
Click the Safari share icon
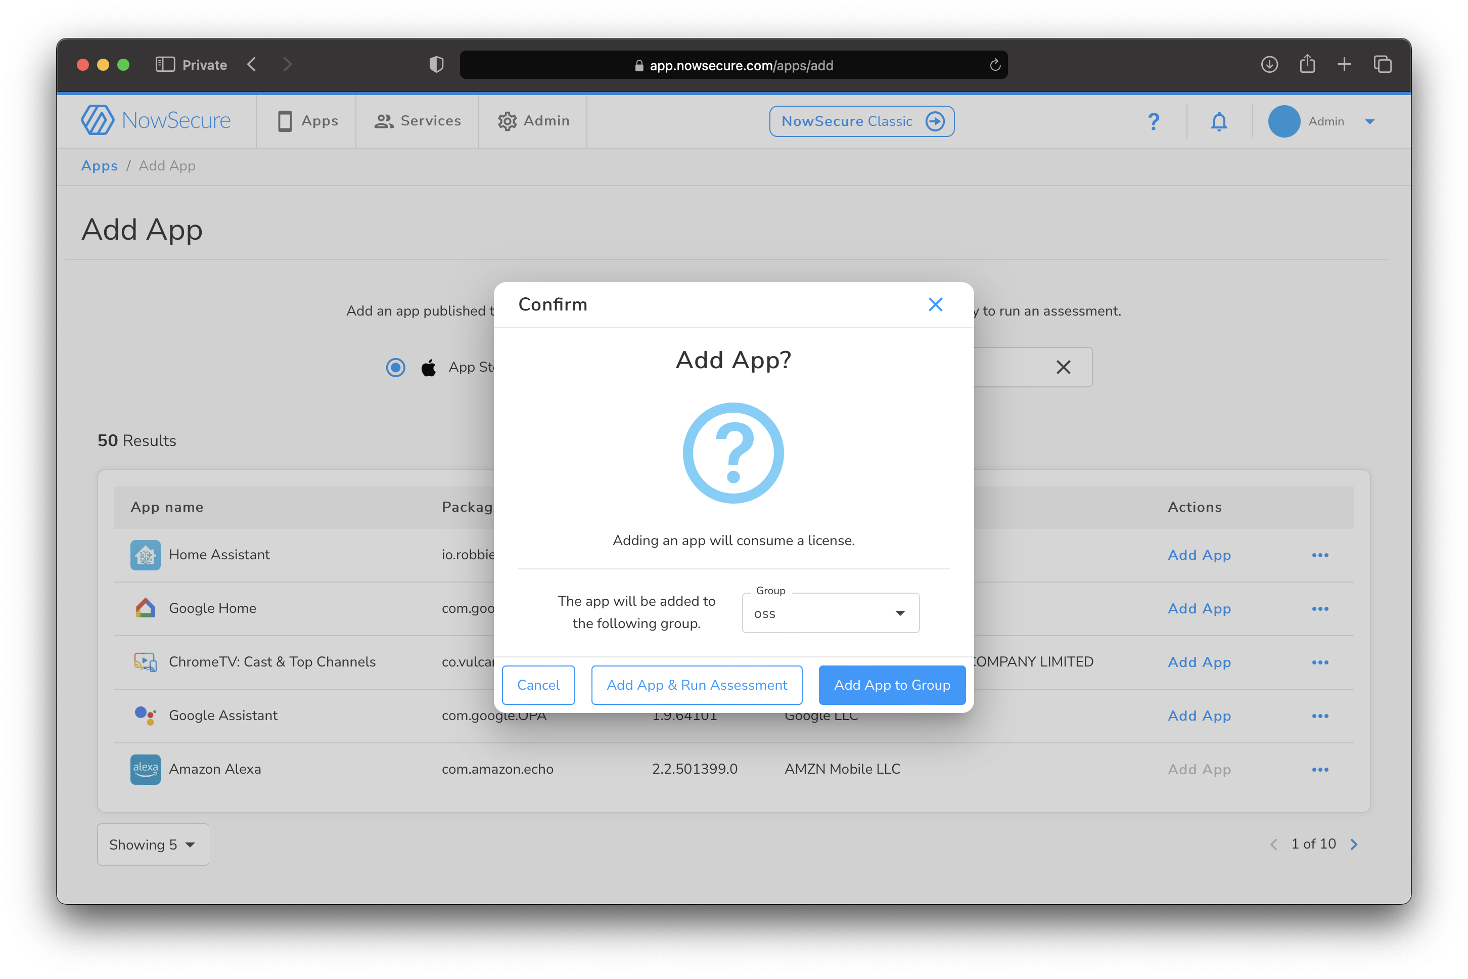pos(1307,64)
